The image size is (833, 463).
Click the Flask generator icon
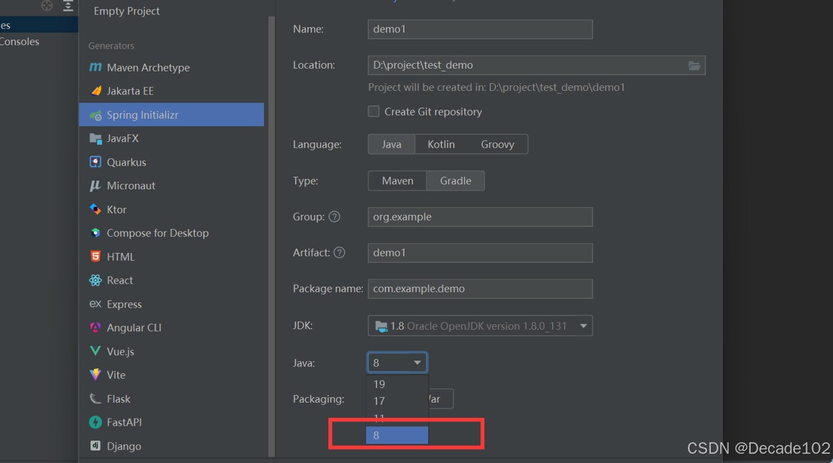point(96,399)
